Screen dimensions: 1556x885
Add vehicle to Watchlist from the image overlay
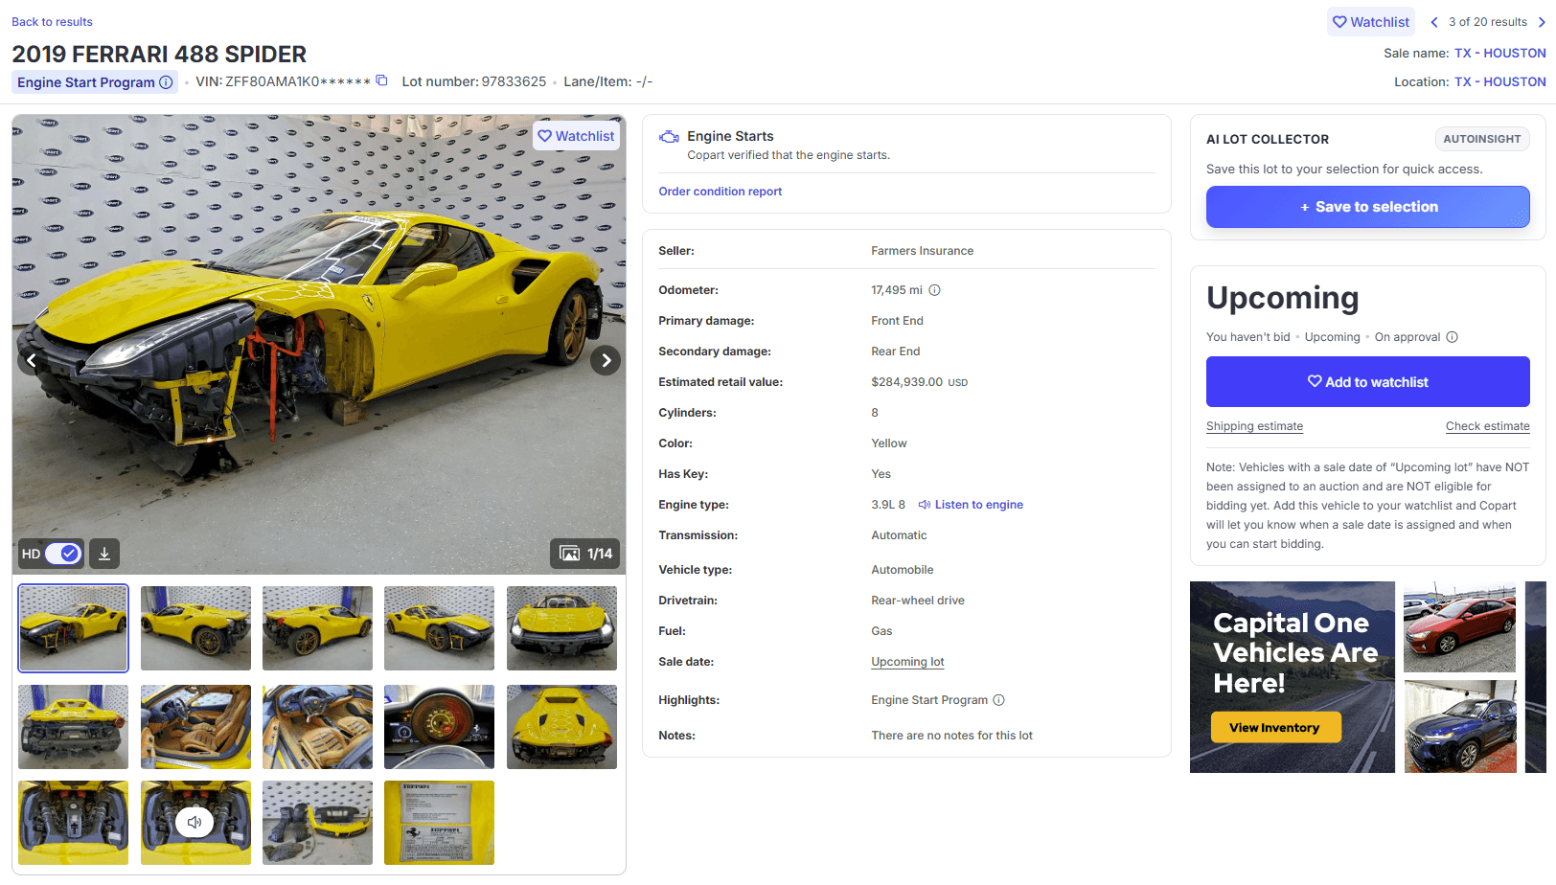(x=575, y=135)
